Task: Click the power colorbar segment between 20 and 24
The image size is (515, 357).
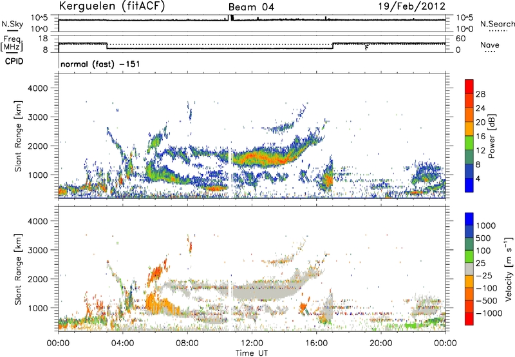Action: 469,115
